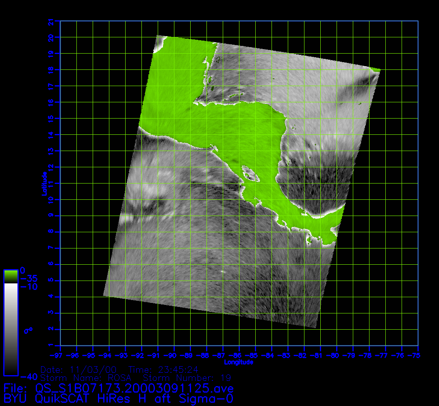Click Lake Nicaragua inside the green landmass

249,174
